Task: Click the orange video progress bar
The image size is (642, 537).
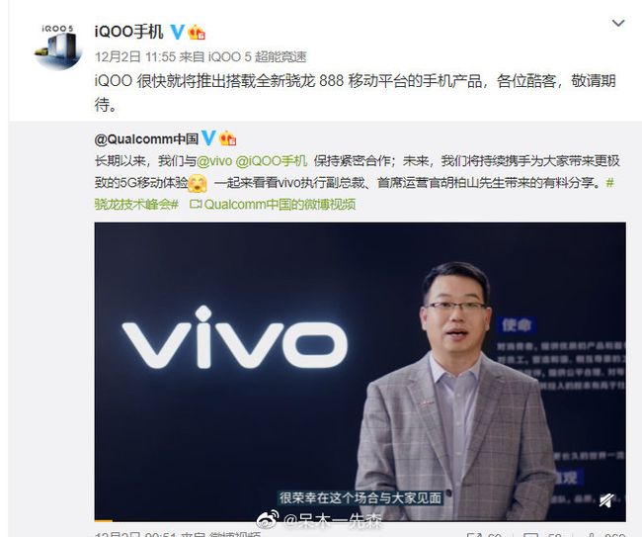Action: (x=103, y=520)
